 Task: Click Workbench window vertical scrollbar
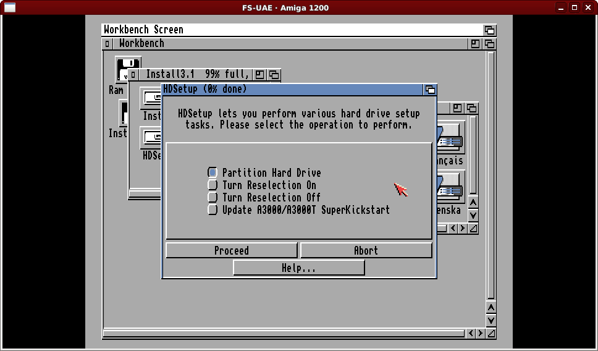tap(491, 175)
